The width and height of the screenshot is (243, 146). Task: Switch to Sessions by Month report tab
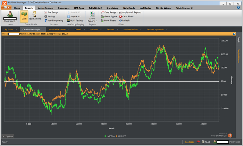click(155, 30)
